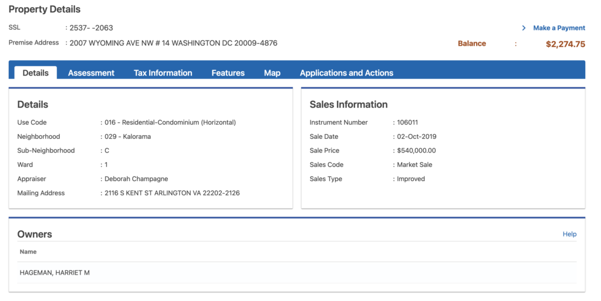This screenshot has height=301, width=601.
Task: Click the Sales Information panel heading
Action: (349, 105)
